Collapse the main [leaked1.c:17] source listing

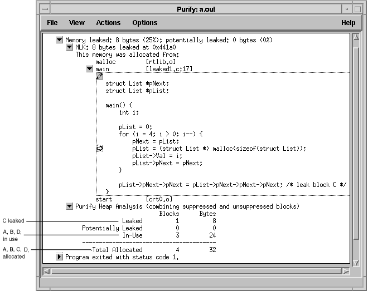pos(89,69)
